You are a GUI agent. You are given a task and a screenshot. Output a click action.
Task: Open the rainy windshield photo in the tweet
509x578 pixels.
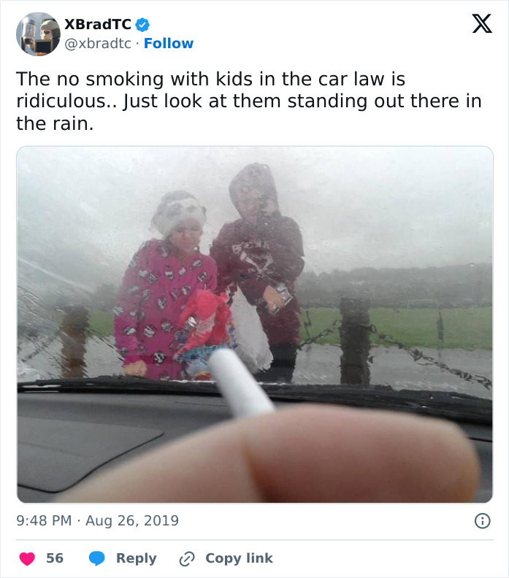pos(255,324)
